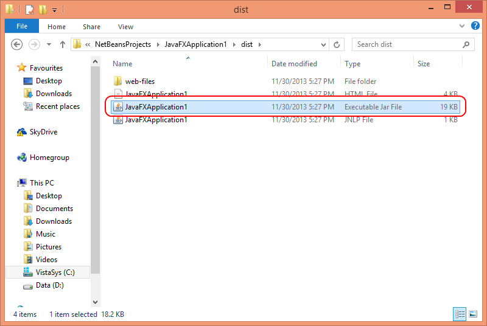The image size is (487, 326).
Task: Click JavaFXApplication1 breadcrumb in address bar
Action: coord(195,44)
